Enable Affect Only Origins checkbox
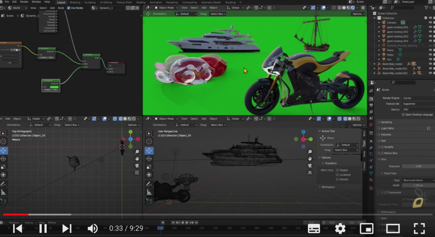This screenshot has width=435, height=237. pos(337,170)
